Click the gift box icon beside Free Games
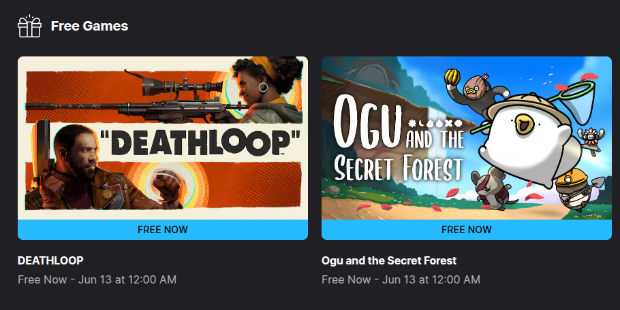Viewport: 620px width, 310px height. point(30,26)
